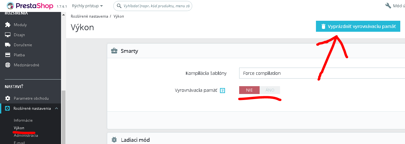This screenshot has width=405, height=144.
Task: Click the Vyprázdniť vyrovnávaciu pamäť button
Action: tap(358, 26)
